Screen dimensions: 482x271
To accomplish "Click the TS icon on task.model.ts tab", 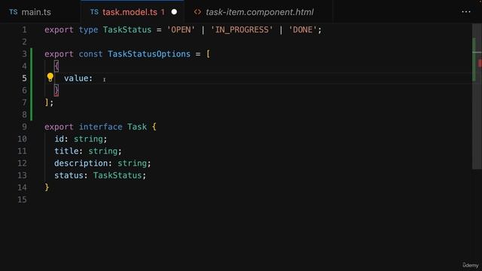I will point(94,12).
